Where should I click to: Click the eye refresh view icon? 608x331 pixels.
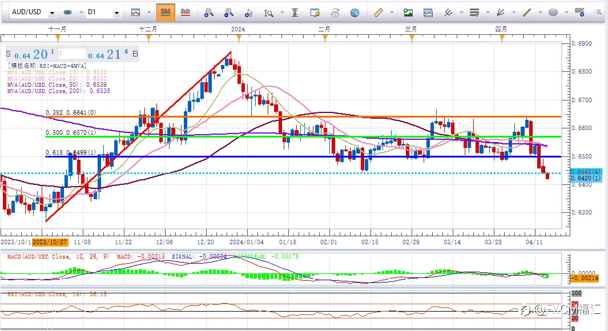click(335, 13)
